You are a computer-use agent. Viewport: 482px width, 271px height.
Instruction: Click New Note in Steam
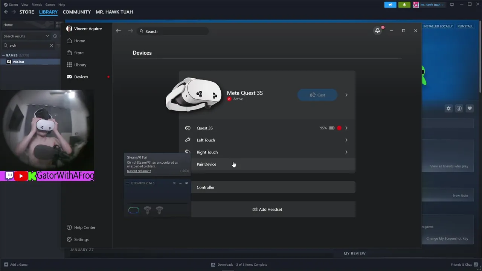click(461, 195)
